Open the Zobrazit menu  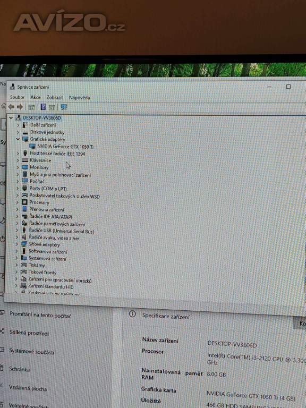coord(55,97)
